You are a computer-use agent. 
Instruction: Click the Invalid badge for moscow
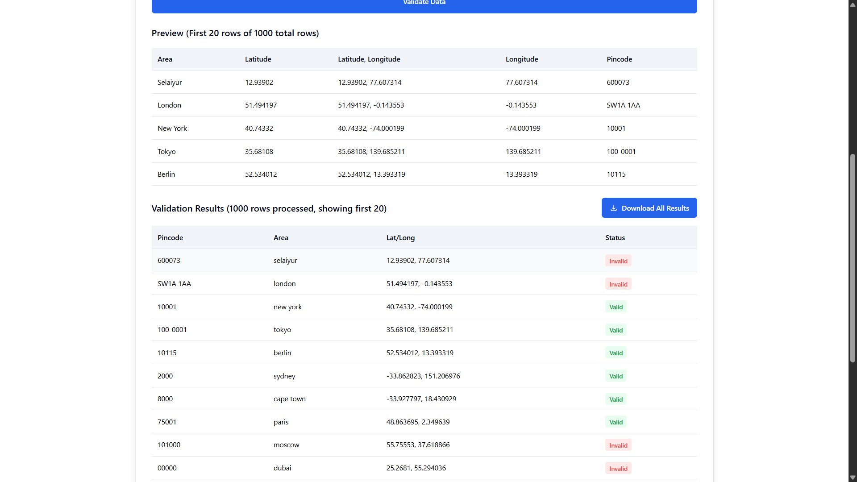point(618,445)
